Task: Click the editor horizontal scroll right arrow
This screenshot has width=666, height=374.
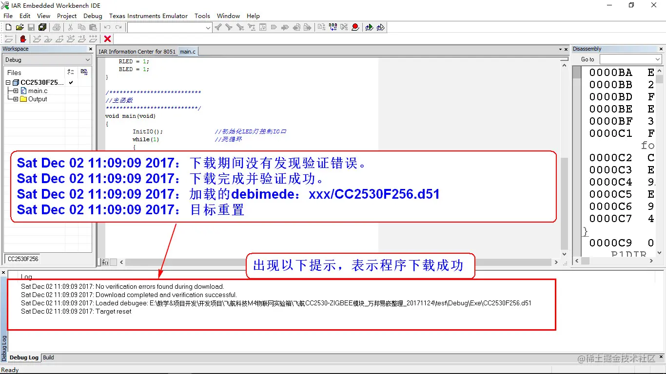Action: coord(556,262)
